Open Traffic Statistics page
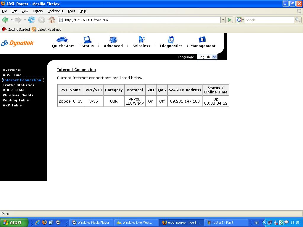Viewport: 303px width, 227px height. pyautogui.click(x=18, y=85)
